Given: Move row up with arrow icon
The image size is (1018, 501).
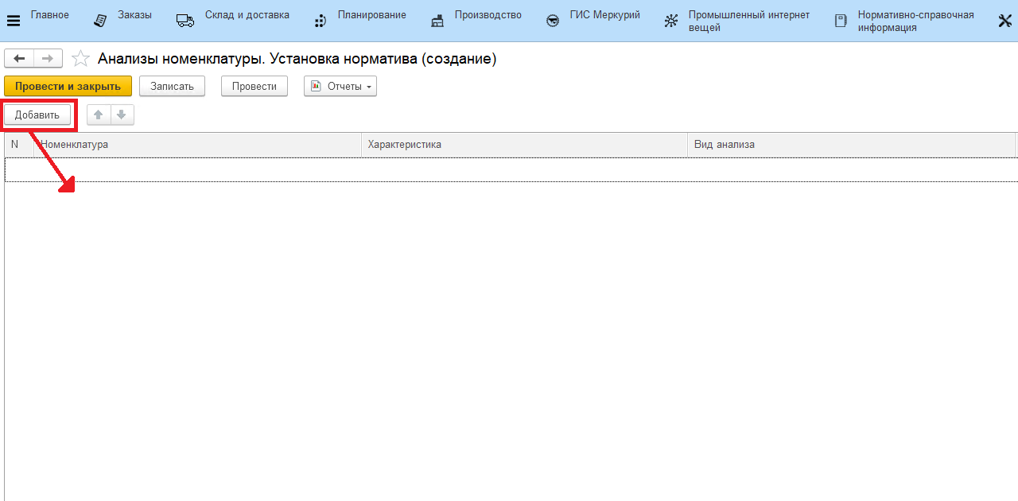Looking at the screenshot, I should tap(99, 115).
